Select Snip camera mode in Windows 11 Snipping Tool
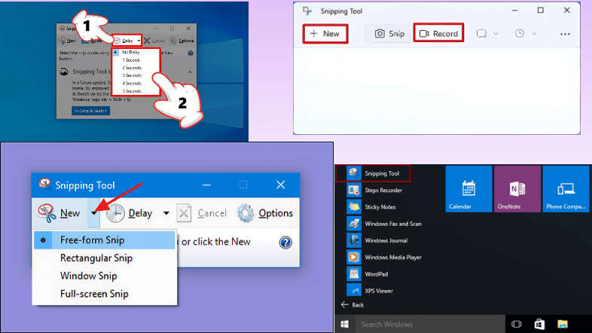Screen dimensions: 592x333 [x=389, y=34]
